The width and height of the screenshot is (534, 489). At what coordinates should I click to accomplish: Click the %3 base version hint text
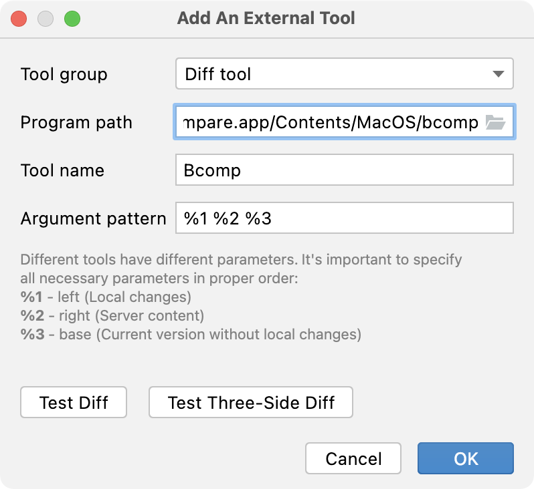tap(191, 334)
